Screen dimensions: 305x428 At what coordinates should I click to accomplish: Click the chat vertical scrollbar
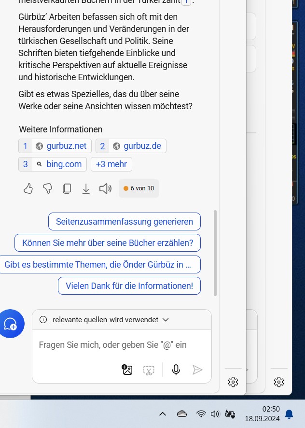[215, 253]
